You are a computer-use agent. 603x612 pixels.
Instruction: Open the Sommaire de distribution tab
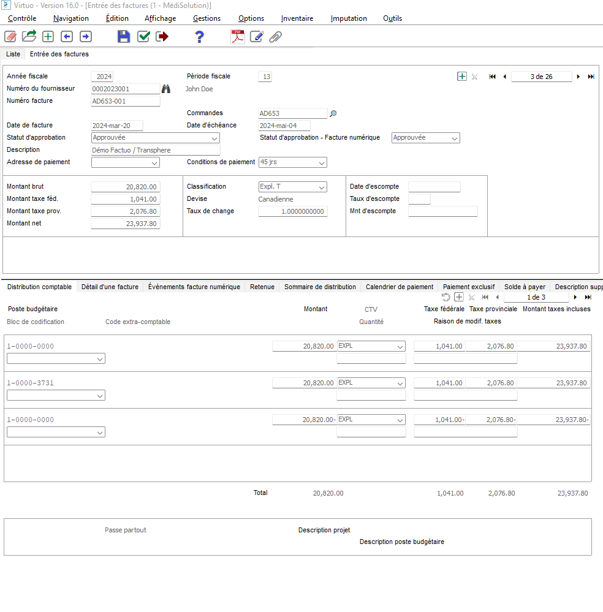tap(320, 287)
